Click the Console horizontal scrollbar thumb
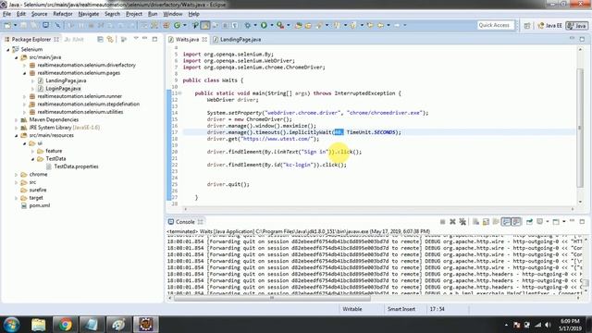592x333 pixels. pyautogui.click(x=272, y=298)
